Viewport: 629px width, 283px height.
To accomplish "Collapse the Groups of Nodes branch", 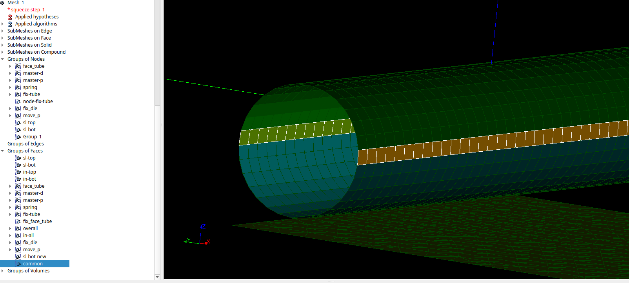I will coord(2,59).
